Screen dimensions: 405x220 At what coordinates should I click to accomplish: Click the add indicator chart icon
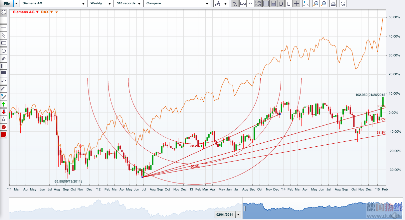(306, 4)
